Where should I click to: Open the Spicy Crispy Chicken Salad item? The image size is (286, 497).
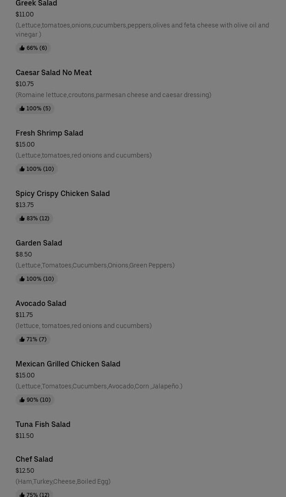point(63,194)
